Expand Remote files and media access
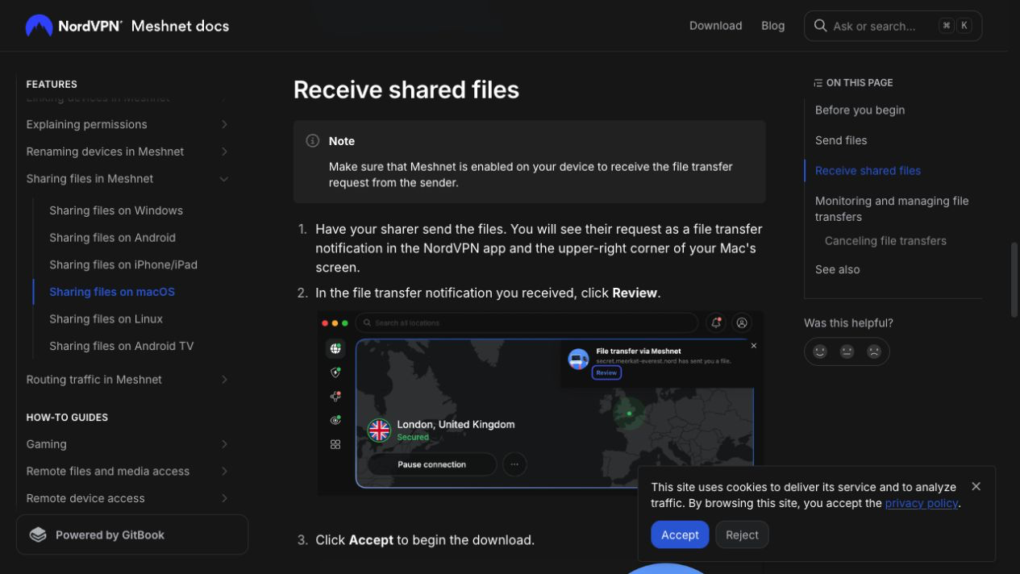The image size is (1020, 574). pyautogui.click(x=224, y=472)
